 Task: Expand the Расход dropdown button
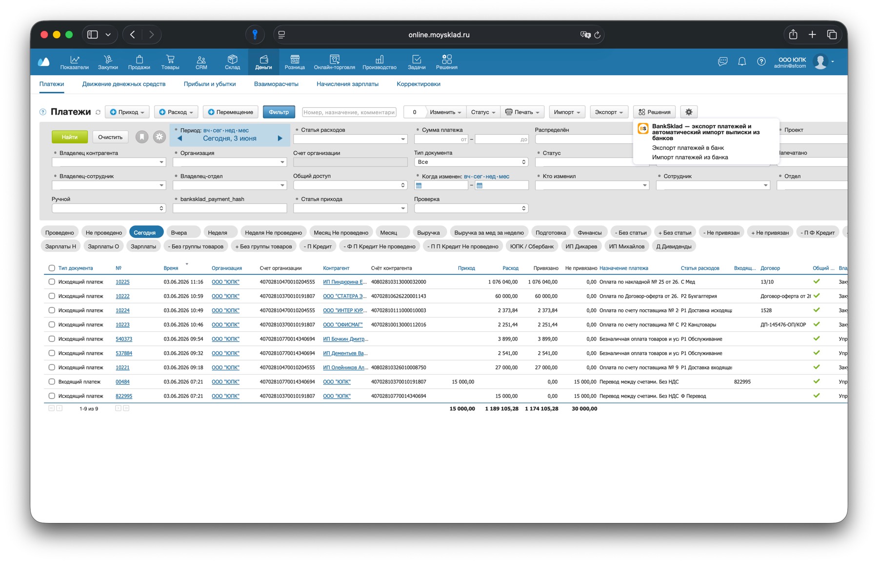(x=176, y=112)
